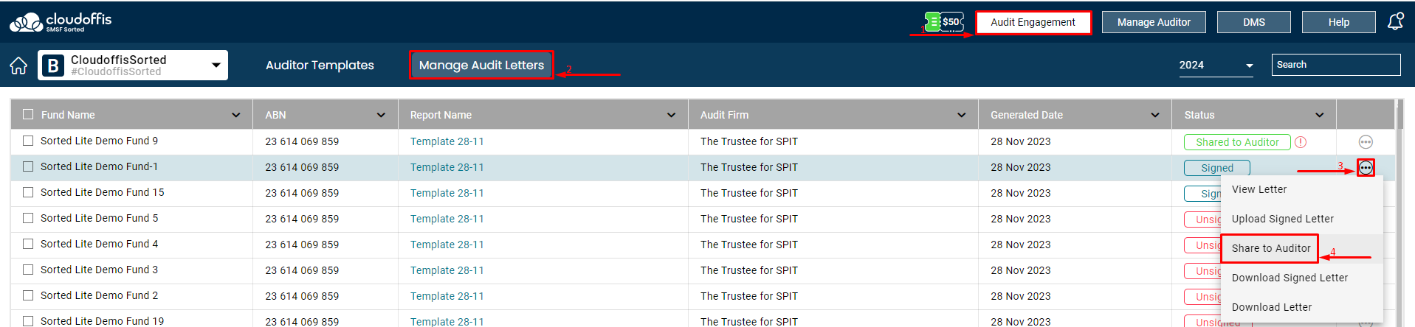Click the Audit Engagement button
1415x327 pixels.
(1033, 22)
